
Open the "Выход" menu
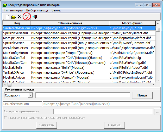[56, 10]
